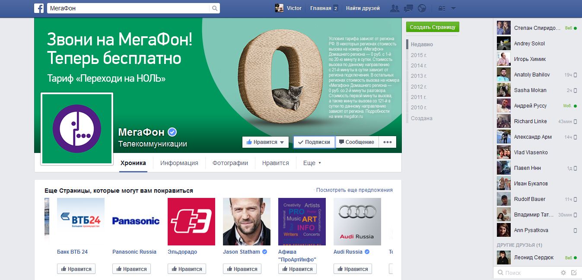Open chat with Richard Linke
The image size is (582, 280).
[537, 121]
